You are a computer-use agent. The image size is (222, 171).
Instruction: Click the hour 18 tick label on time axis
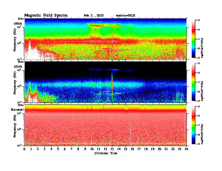(146, 149)
